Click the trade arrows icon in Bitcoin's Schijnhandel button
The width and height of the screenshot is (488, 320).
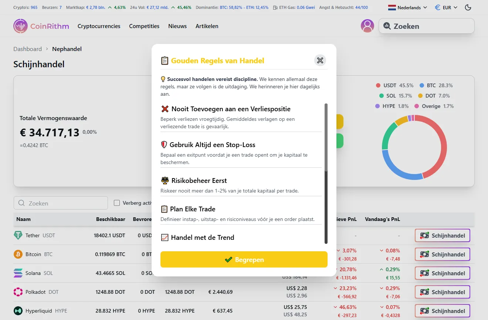[x=424, y=254]
